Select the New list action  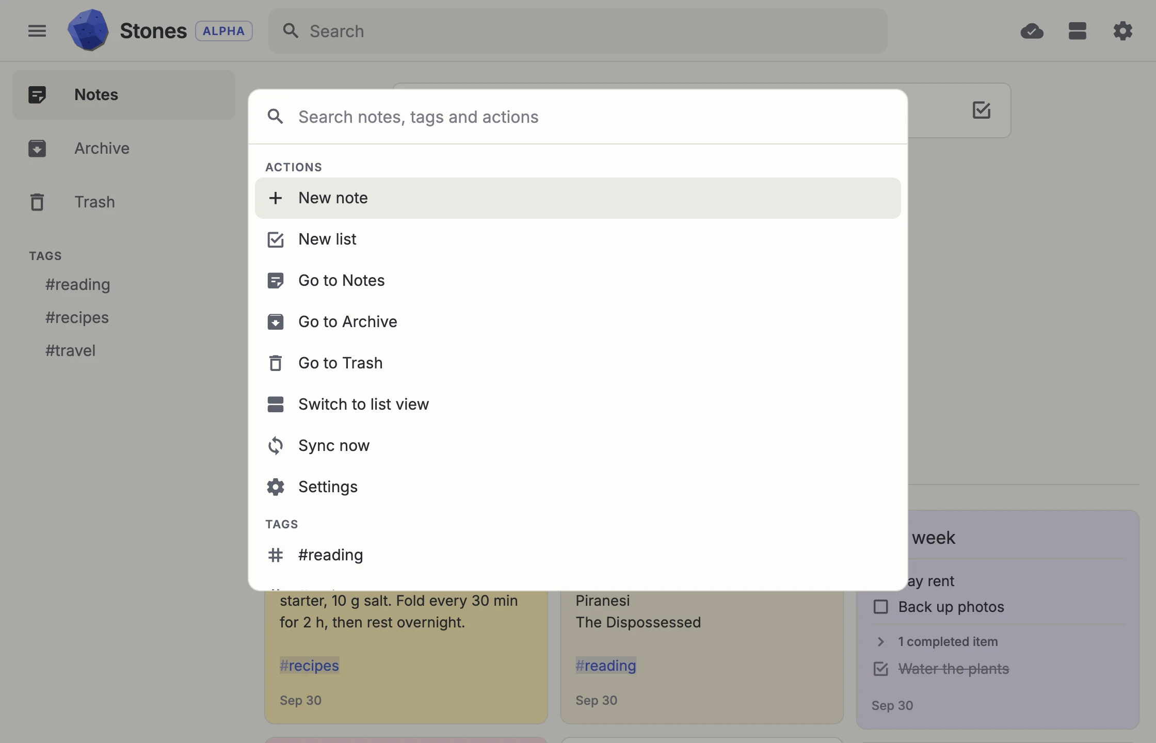coord(577,239)
